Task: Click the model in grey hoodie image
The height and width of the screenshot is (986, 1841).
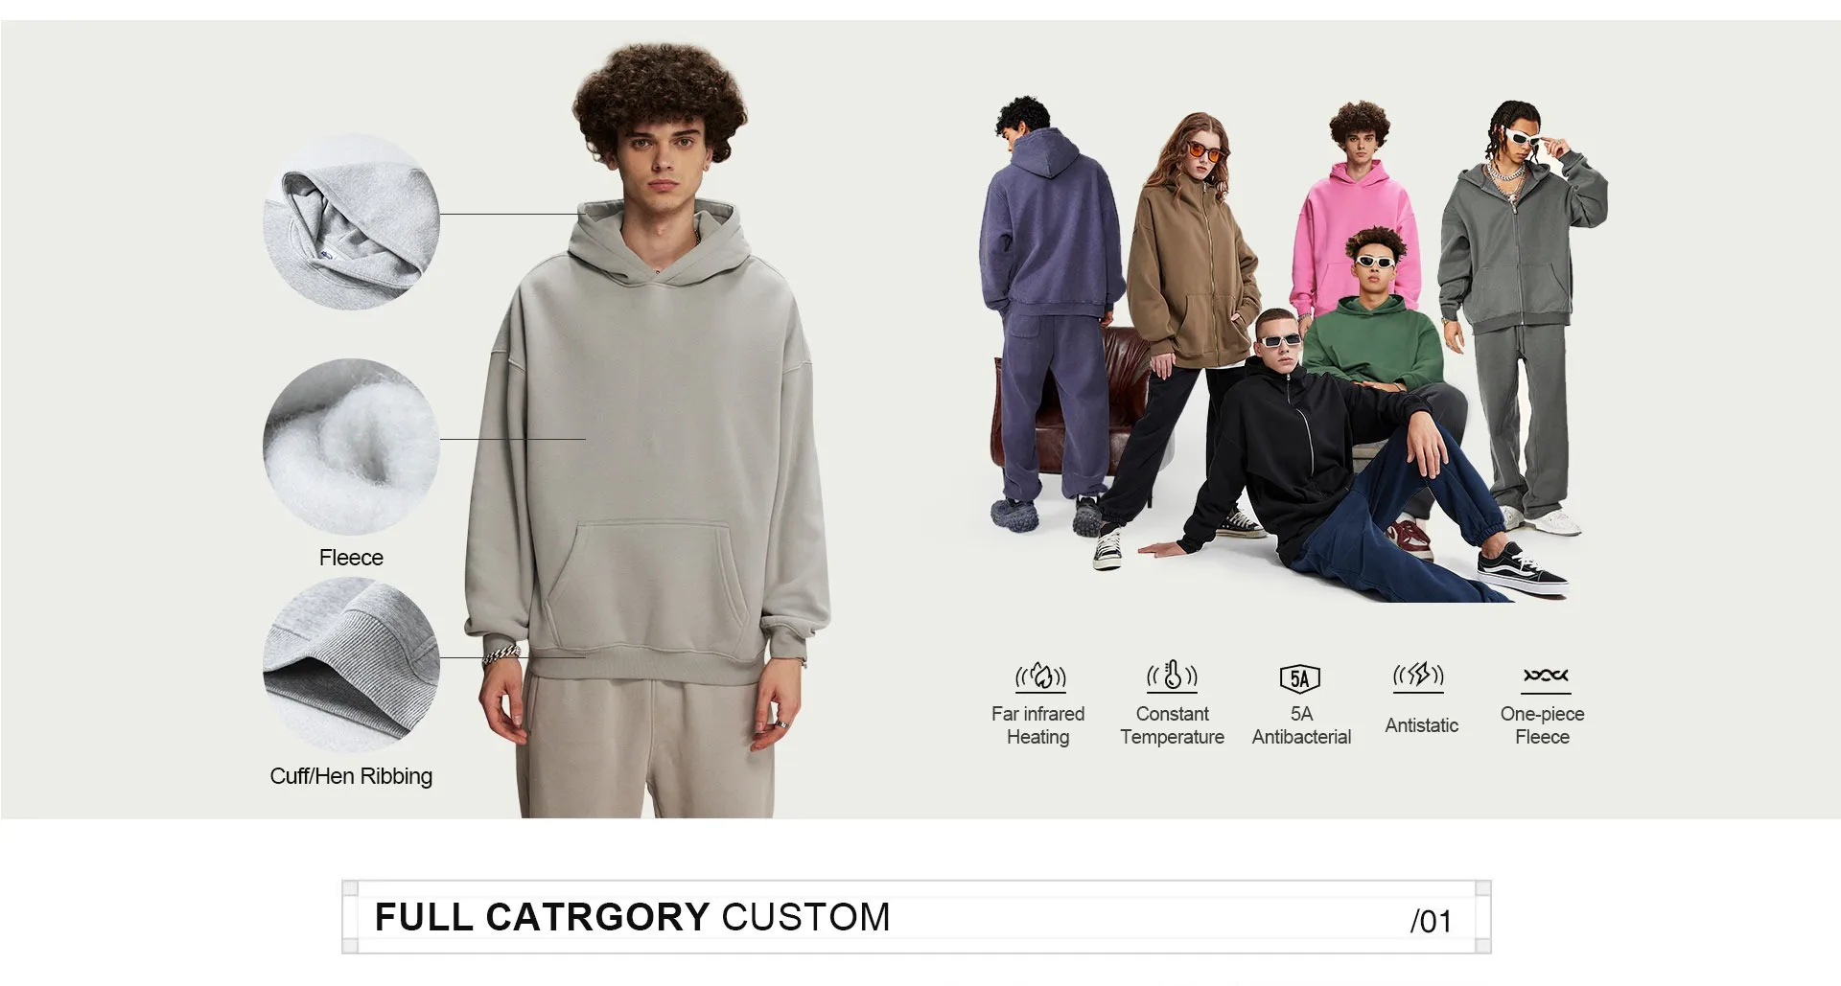Action: pos(647,431)
